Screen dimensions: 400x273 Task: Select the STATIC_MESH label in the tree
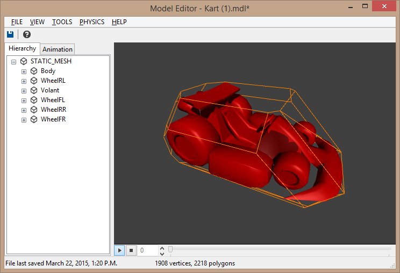coord(51,61)
